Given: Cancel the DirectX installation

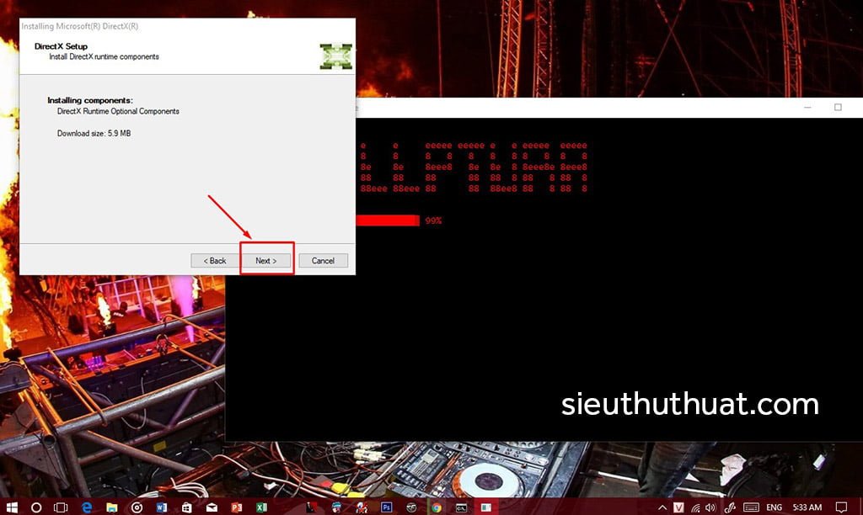Looking at the screenshot, I should (x=323, y=261).
